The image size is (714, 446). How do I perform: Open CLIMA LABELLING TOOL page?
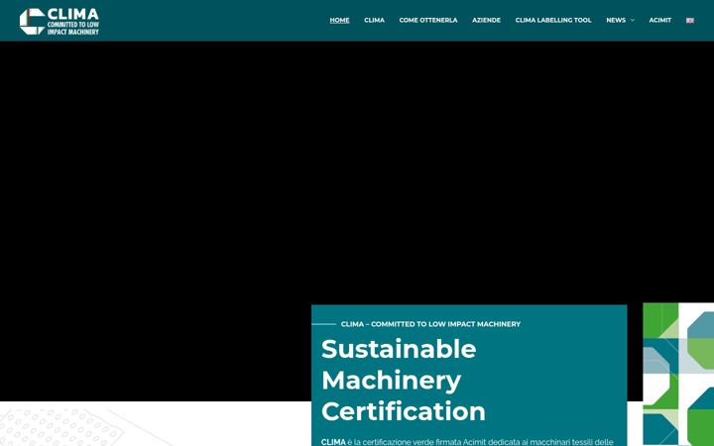click(x=553, y=20)
